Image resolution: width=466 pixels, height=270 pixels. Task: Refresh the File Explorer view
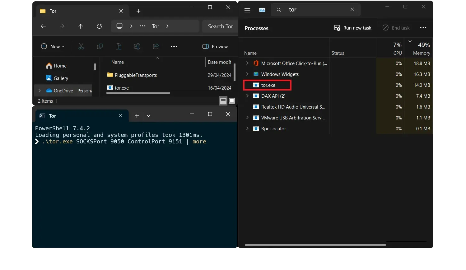pyautogui.click(x=99, y=26)
